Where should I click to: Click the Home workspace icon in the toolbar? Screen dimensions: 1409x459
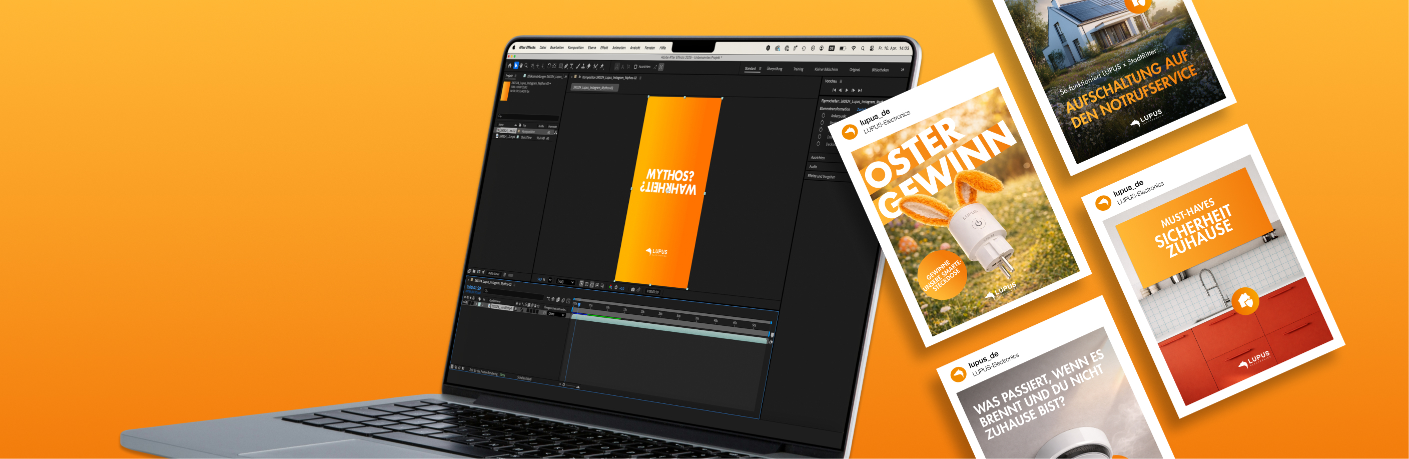click(510, 66)
